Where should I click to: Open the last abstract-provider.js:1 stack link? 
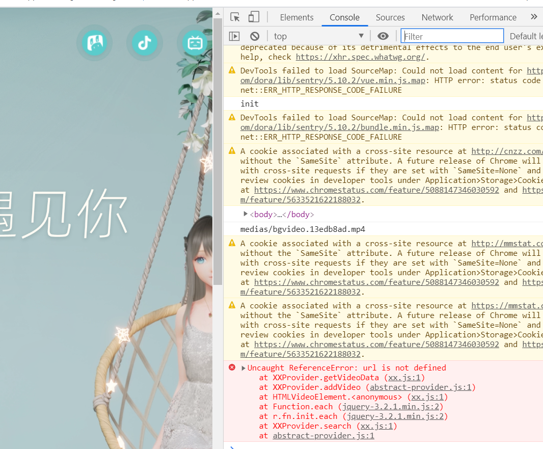(x=323, y=435)
